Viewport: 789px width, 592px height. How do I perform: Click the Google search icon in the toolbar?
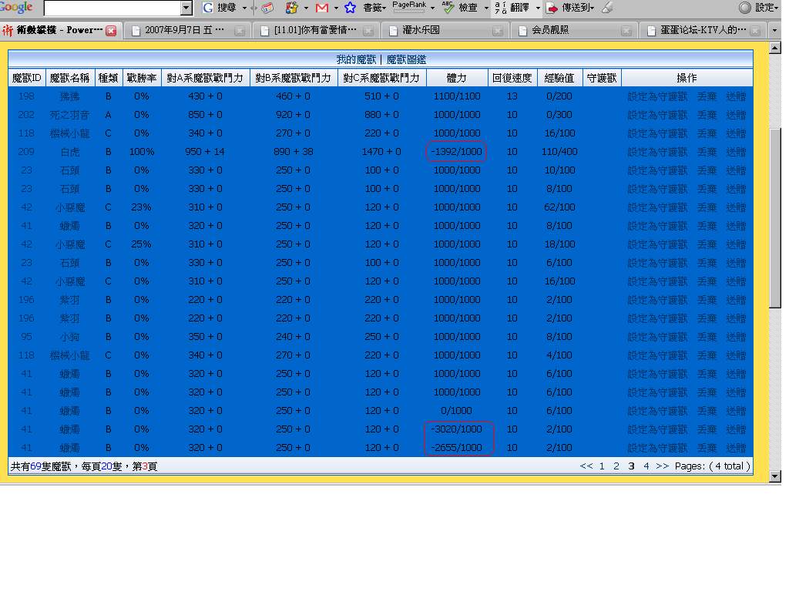tap(208, 8)
